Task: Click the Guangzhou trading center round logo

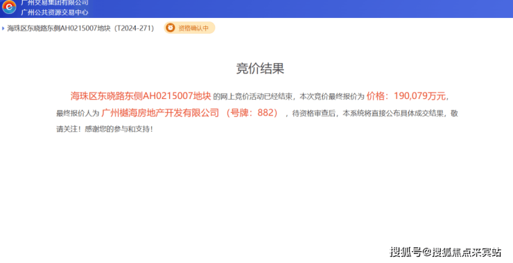Action: pos(9,7)
